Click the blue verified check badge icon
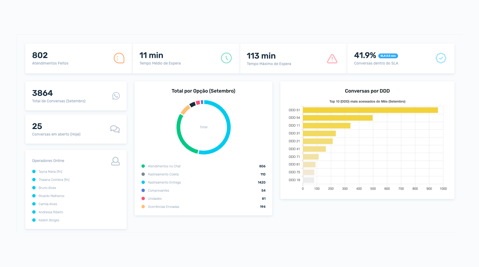The width and height of the screenshot is (479, 267). point(441,58)
